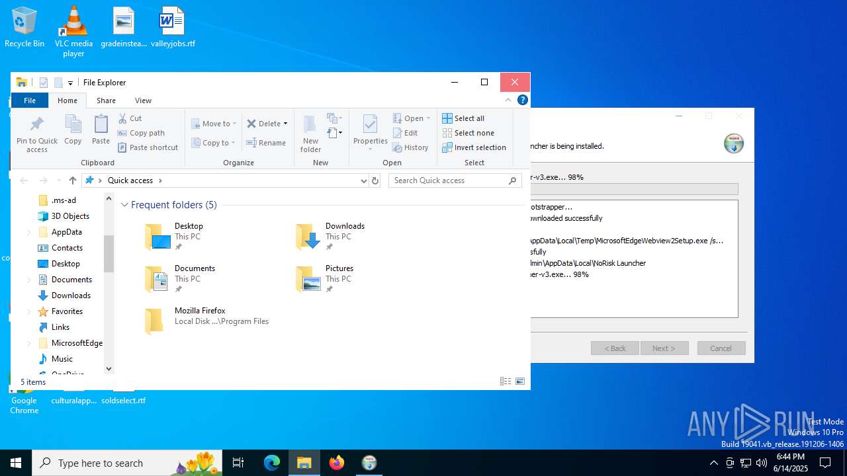Switch to Details view icon
The width and height of the screenshot is (847, 476).
(x=506, y=381)
